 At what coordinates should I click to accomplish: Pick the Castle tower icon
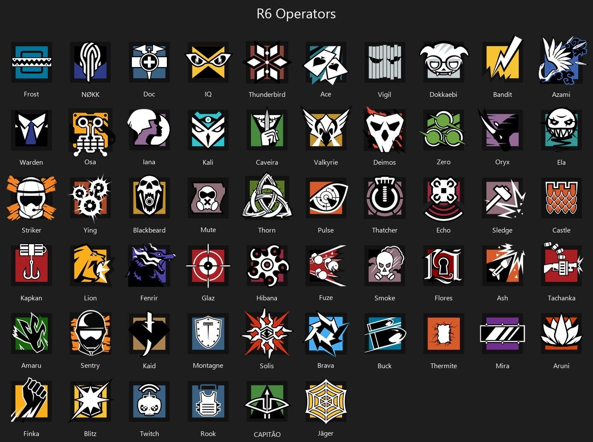click(x=561, y=198)
